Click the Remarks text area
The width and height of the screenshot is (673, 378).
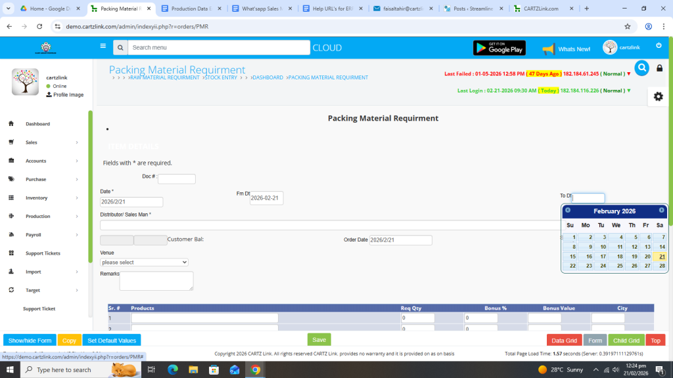pos(156,281)
